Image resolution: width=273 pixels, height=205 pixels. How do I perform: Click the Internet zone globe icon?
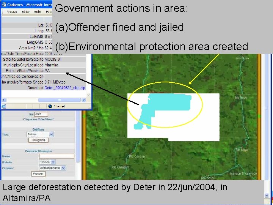(x=50, y=106)
